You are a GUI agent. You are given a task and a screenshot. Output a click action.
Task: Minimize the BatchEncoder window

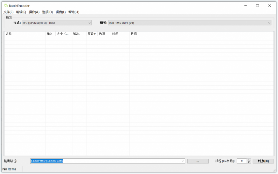pyautogui.click(x=246, y=6)
